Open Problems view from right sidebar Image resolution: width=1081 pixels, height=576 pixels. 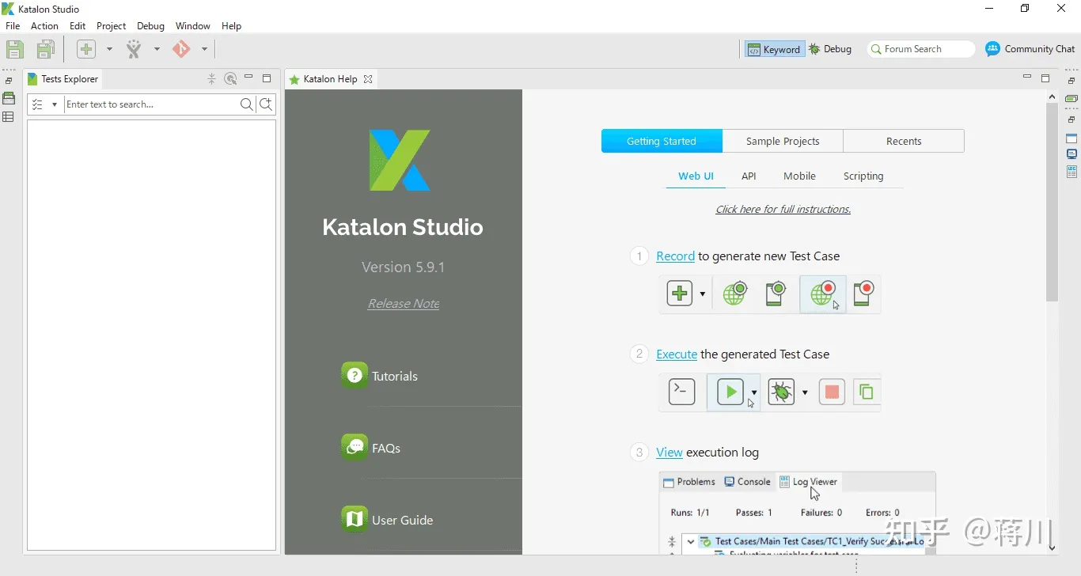point(1072,138)
